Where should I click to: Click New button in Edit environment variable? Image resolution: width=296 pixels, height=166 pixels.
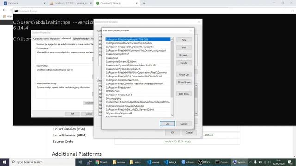pos(184,40)
